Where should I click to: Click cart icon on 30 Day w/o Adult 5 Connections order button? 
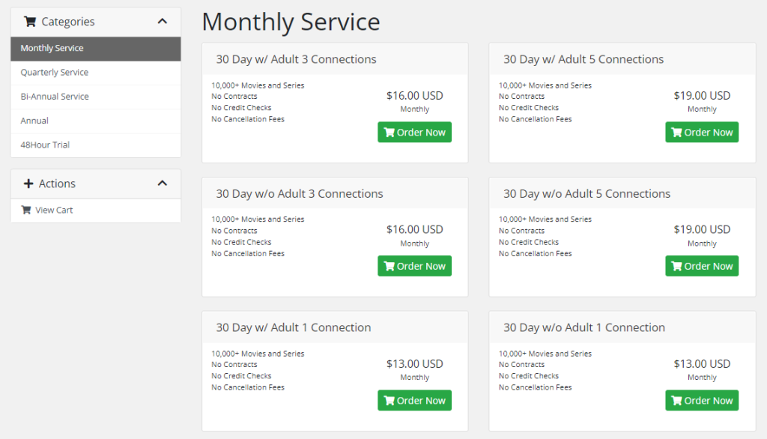[676, 267]
